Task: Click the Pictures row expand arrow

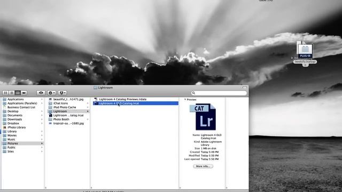Action: point(42,143)
